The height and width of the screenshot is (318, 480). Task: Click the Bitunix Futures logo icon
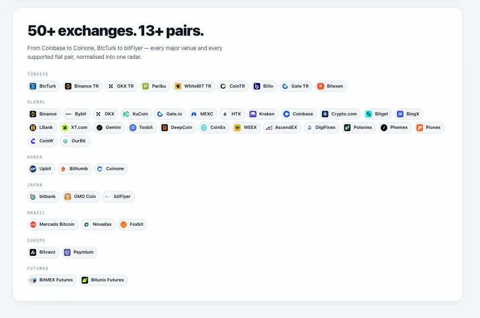tap(85, 280)
